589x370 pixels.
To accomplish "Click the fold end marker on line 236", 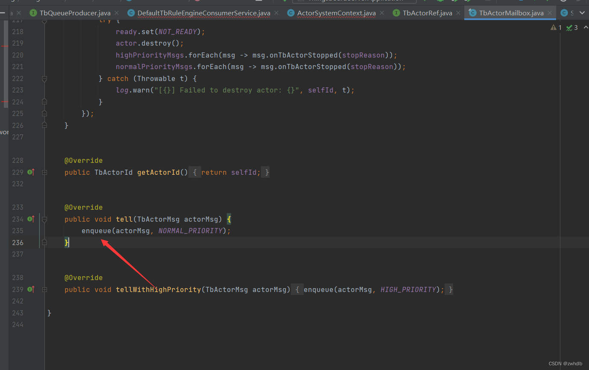I will (44, 243).
